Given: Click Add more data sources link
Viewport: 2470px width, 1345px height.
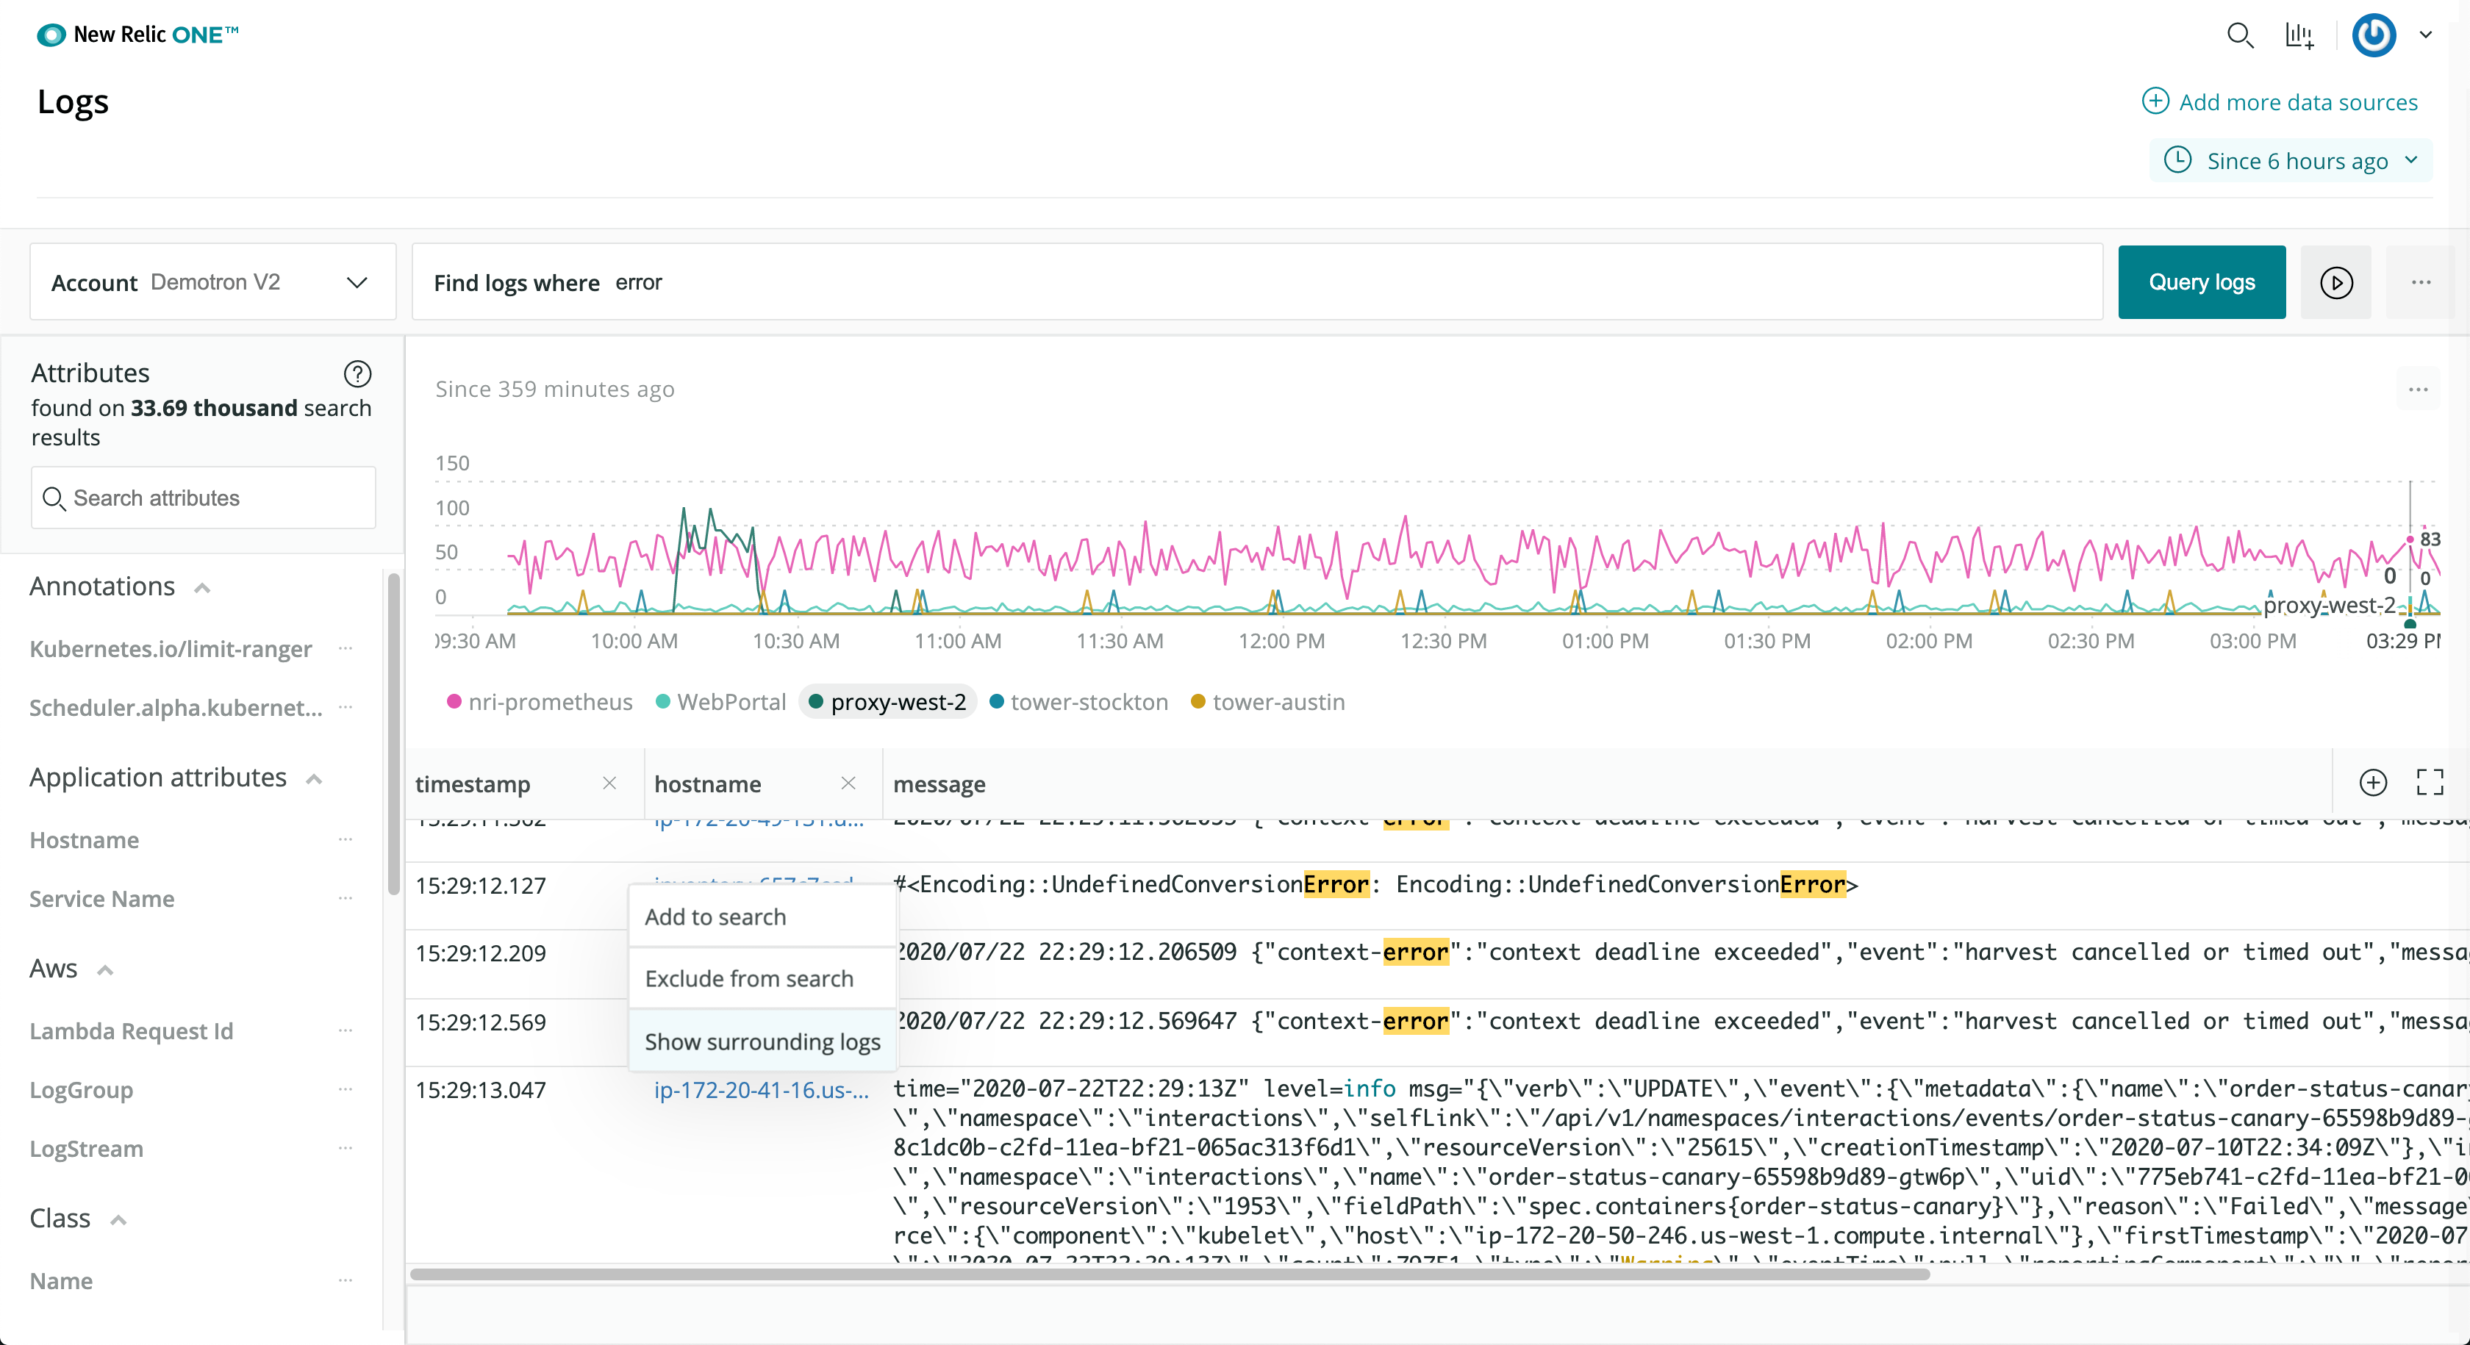Looking at the screenshot, I should click(x=2279, y=101).
